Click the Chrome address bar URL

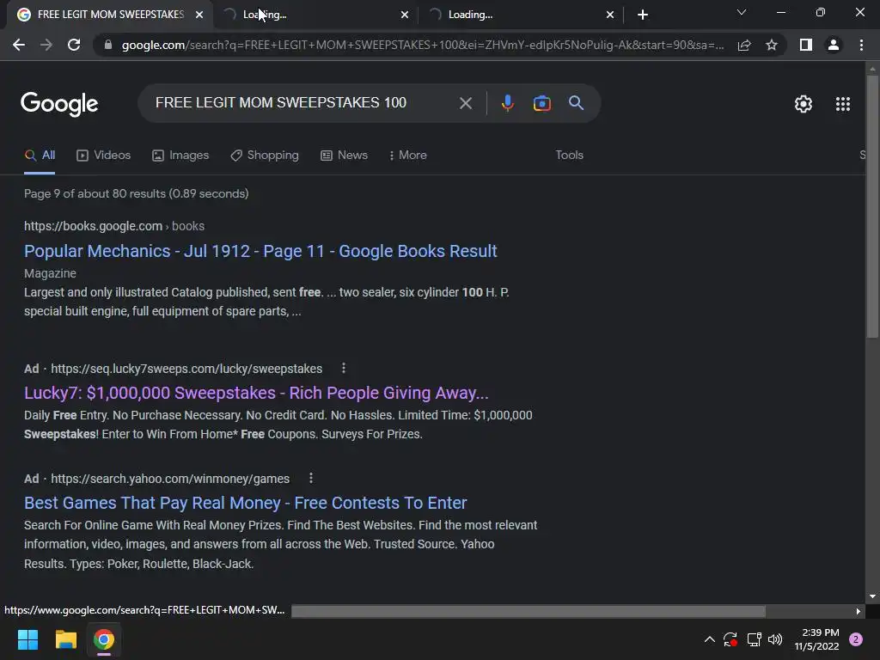click(x=422, y=45)
